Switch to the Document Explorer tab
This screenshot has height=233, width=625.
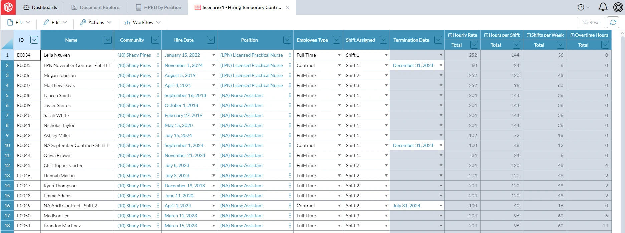96,7
